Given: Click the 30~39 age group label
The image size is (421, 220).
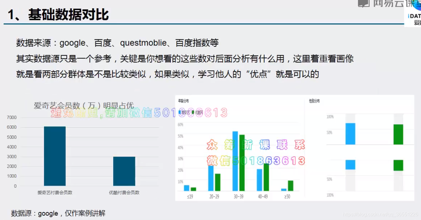Looking at the screenshot, I should (x=238, y=197).
